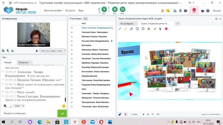This screenshot has height=125, width=223.
Task: Click the slide number field showing 36
Action: point(153,114)
